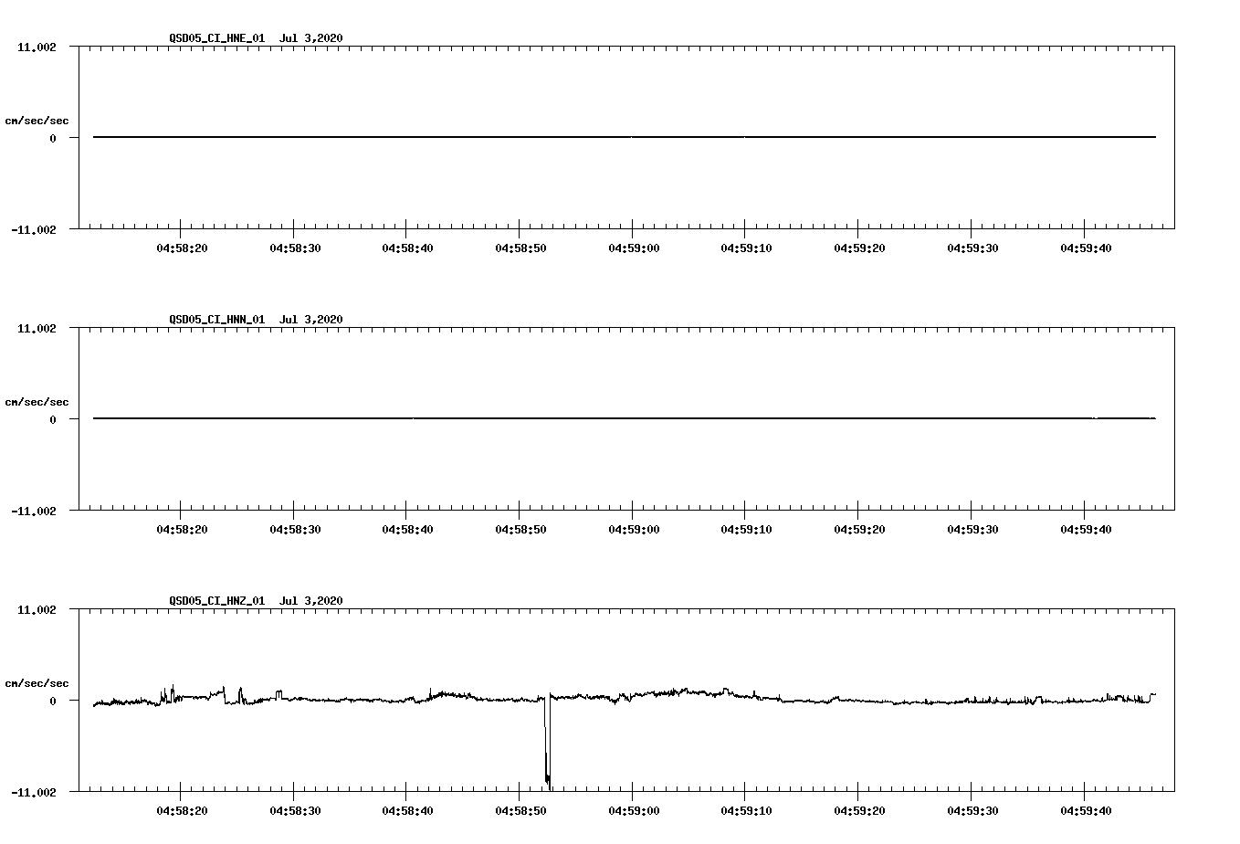Click the 11.002 upper limit of the HNE plot

37,47
